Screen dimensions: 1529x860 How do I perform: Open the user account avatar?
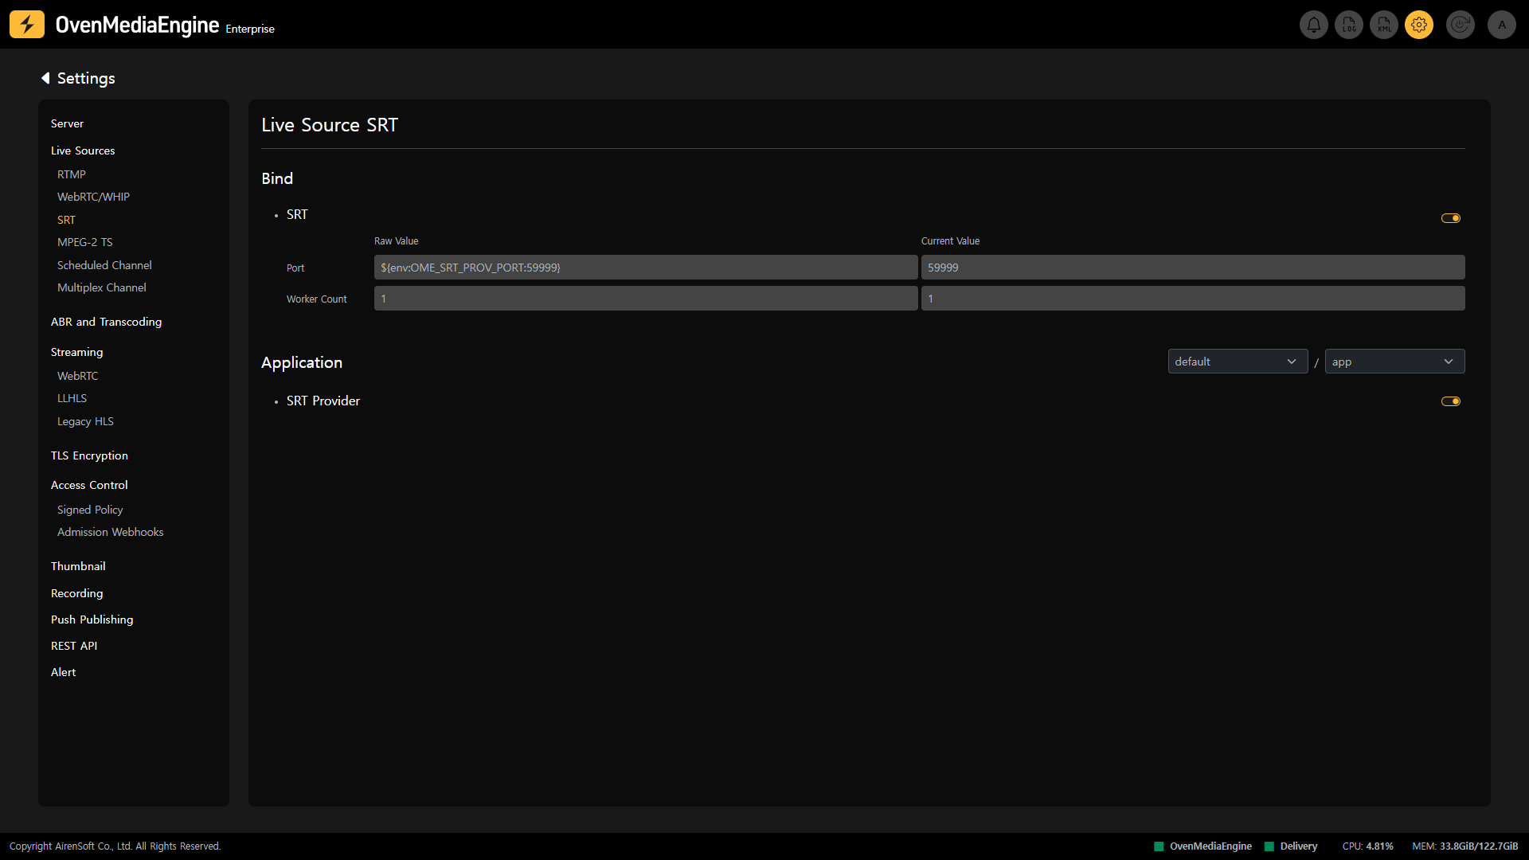pos(1502,25)
